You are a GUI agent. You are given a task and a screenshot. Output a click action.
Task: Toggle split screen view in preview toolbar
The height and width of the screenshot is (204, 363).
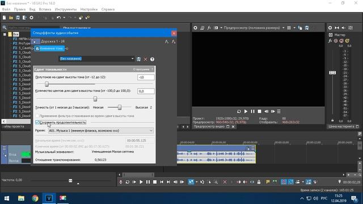click(x=216, y=28)
